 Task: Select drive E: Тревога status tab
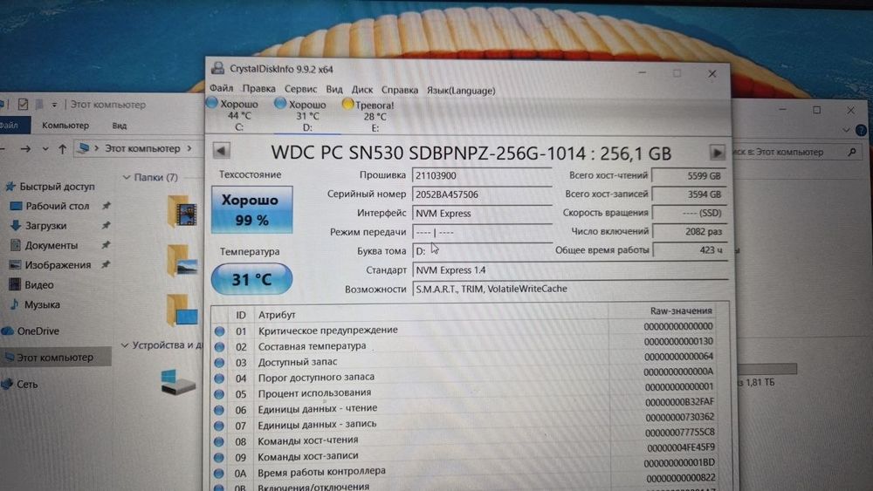pyautogui.click(x=375, y=116)
